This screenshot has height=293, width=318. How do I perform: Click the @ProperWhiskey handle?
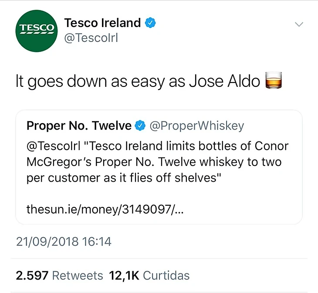(x=197, y=126)
